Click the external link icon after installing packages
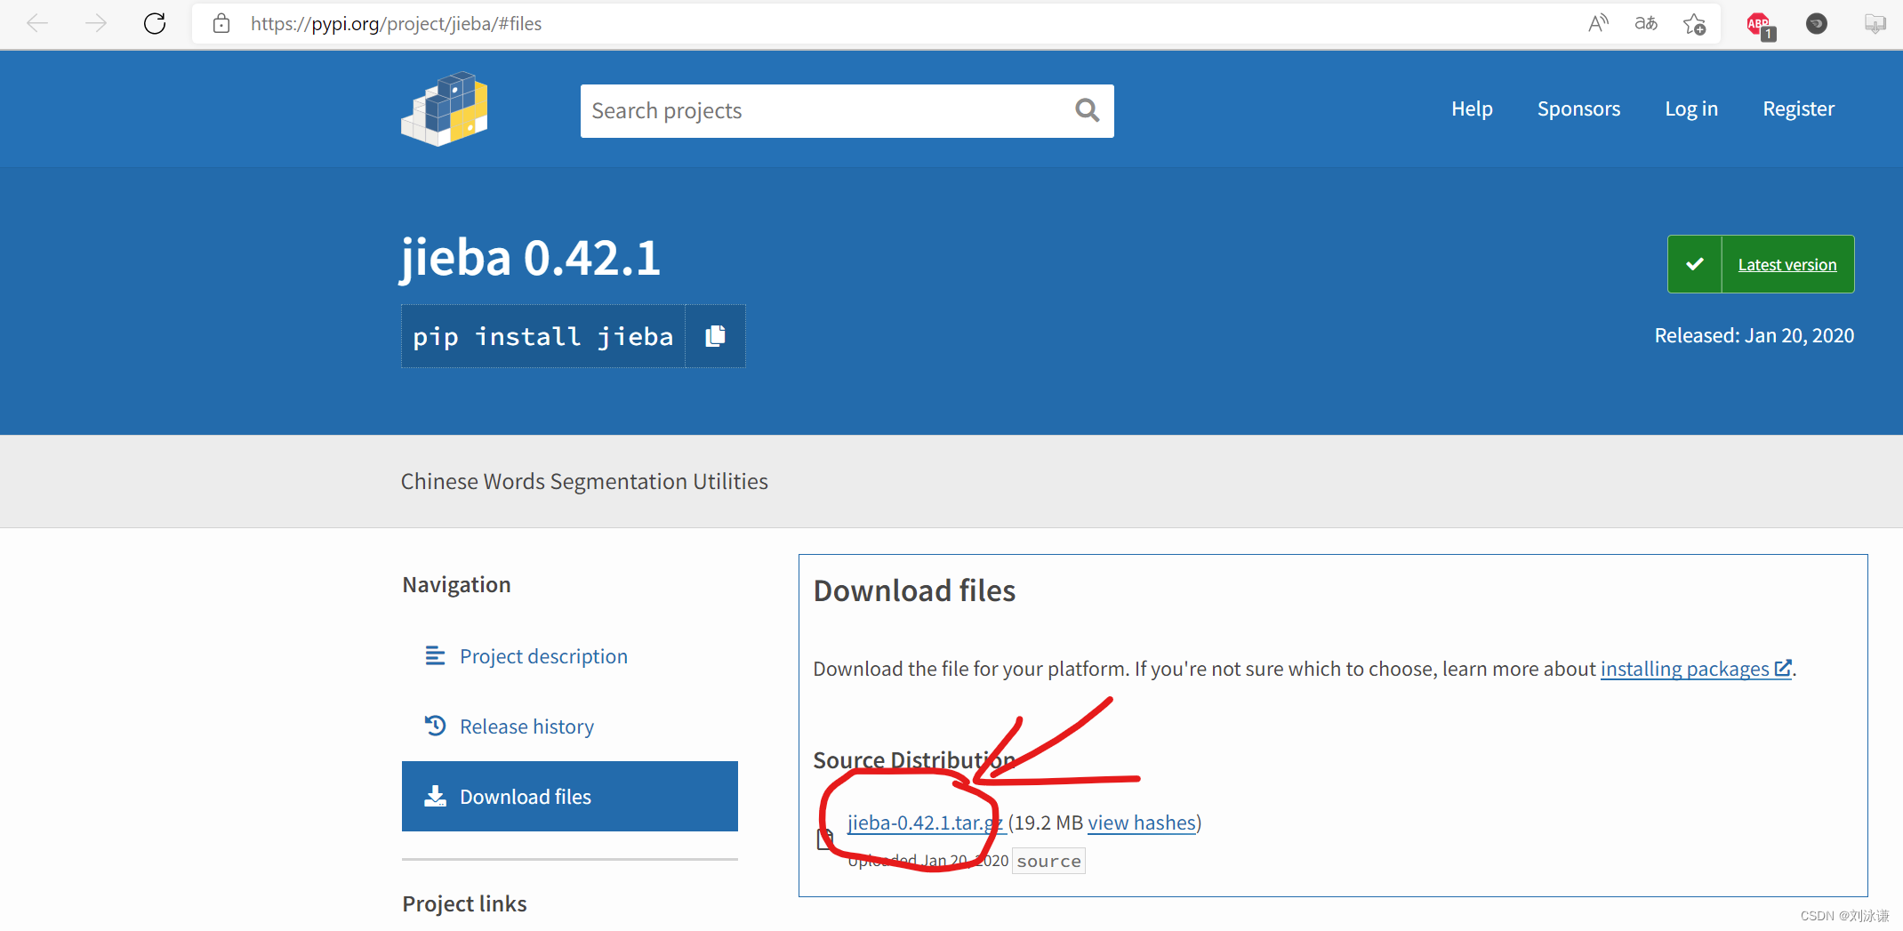 click(x=1783, y=668)
